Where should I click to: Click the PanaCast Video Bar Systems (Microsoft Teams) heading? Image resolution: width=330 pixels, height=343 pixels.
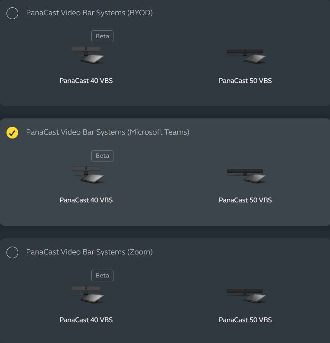108,132
